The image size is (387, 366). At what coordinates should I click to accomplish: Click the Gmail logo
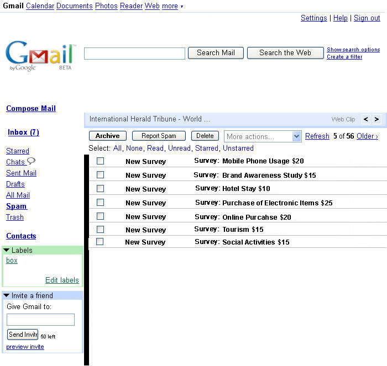pyautogui.click(x=41, y=56)
